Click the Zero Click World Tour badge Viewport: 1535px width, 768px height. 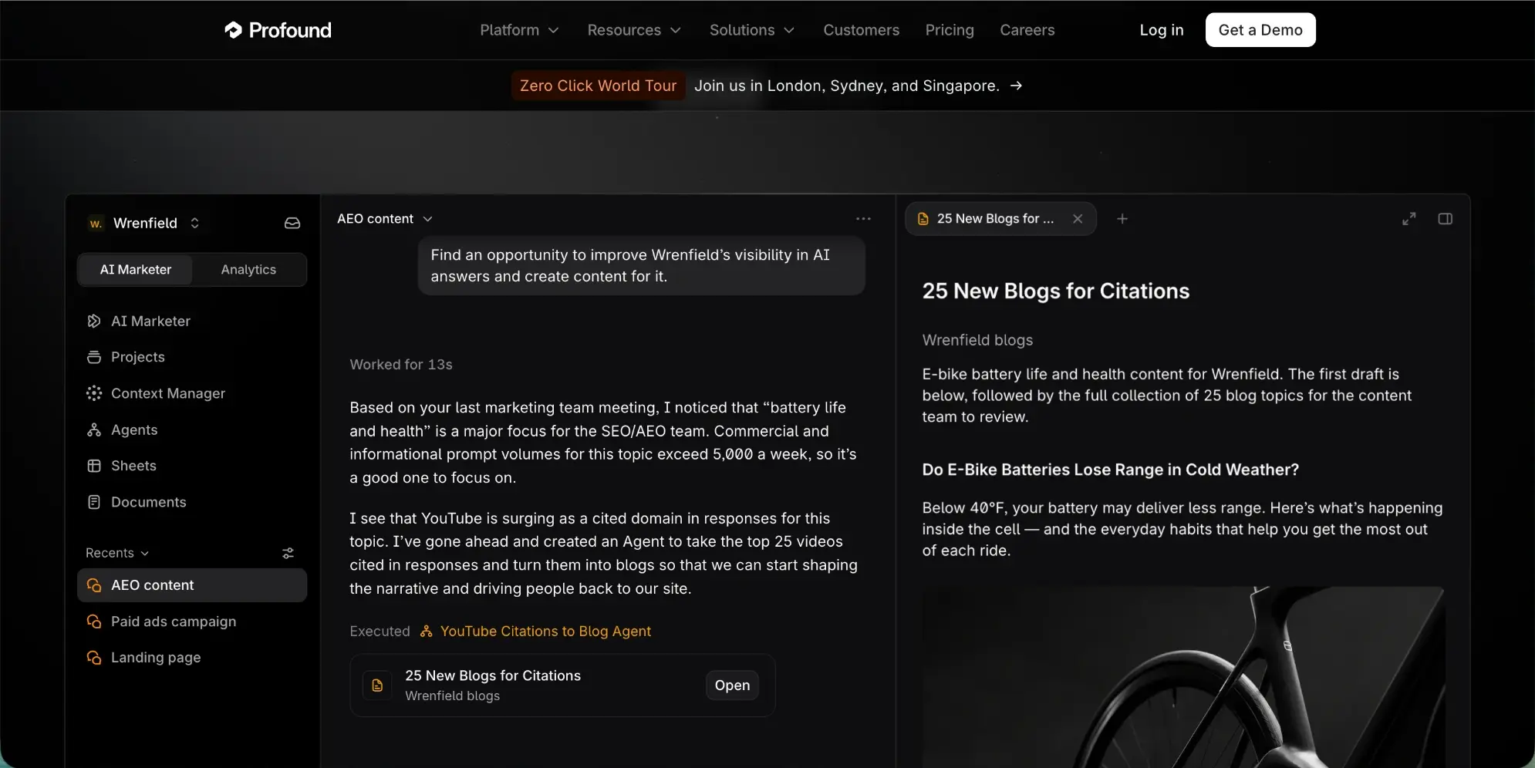pyautogui.click(x=598, y=86)
